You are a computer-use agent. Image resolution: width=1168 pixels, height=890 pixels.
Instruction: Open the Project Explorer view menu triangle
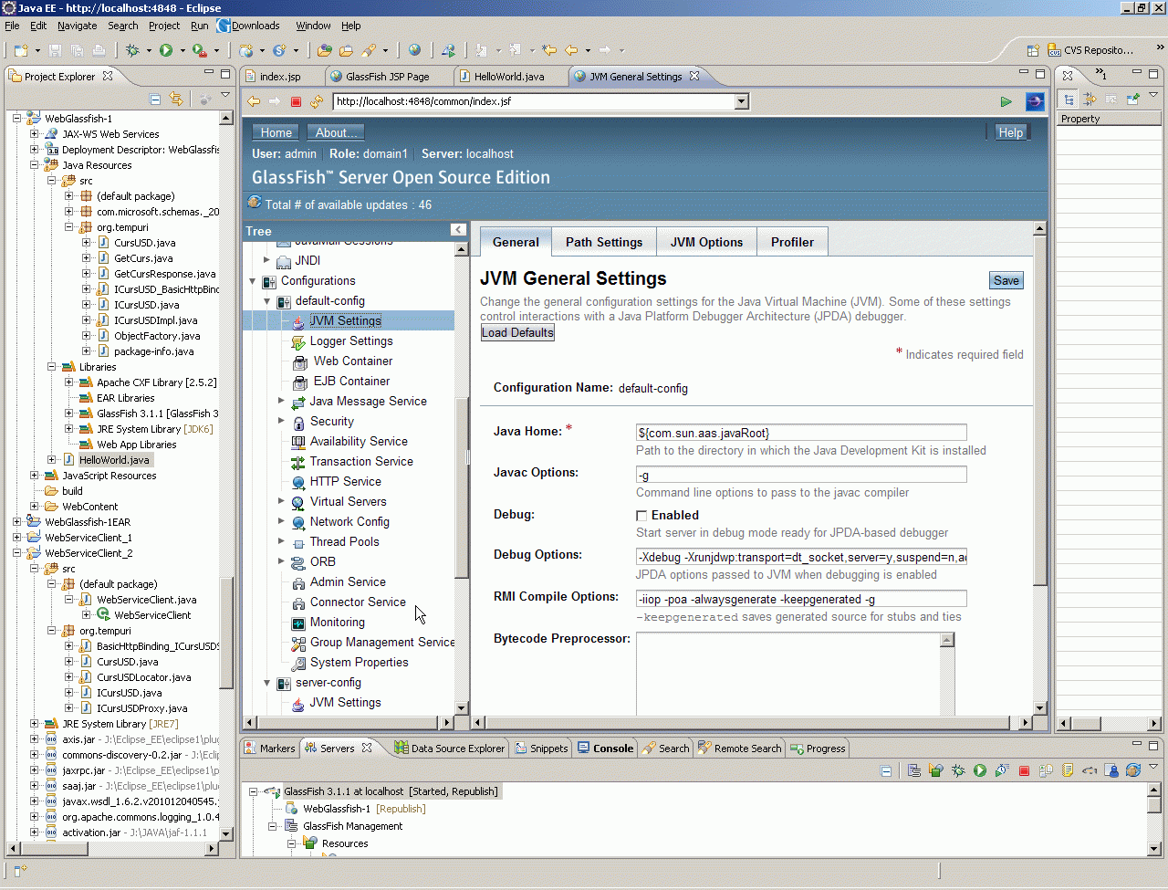tap(225, 95)
